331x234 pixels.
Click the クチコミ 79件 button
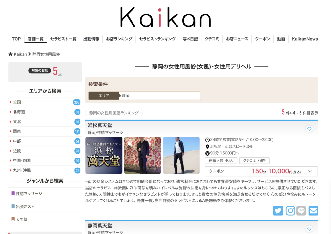(x=254, y=160)
